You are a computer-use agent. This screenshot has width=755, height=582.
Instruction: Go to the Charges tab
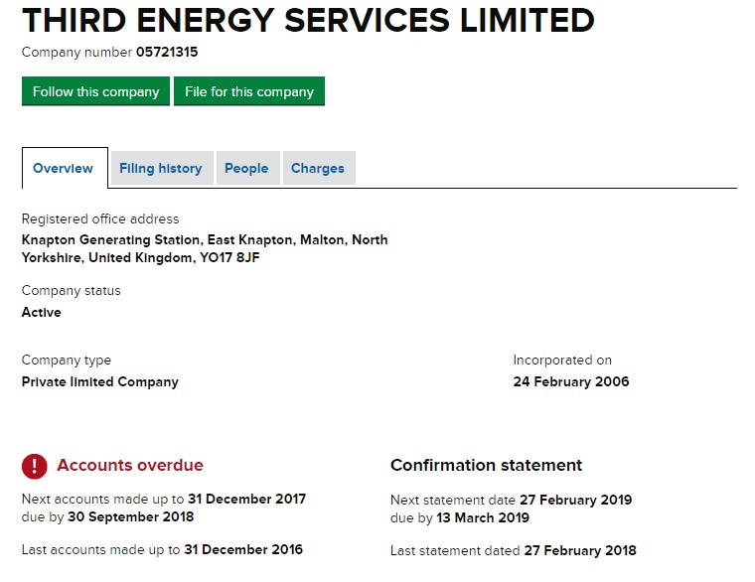pos(318,169)
